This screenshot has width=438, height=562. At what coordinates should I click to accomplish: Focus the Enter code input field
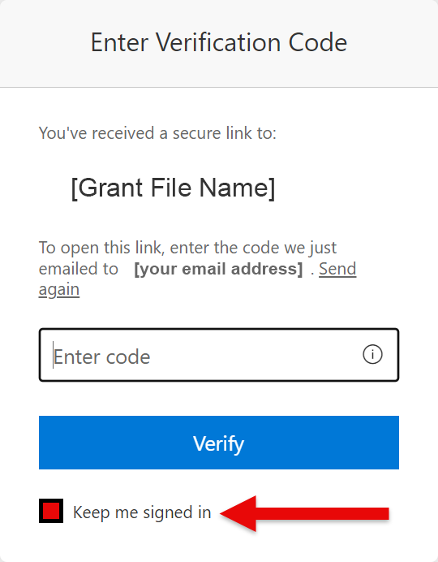(x=219, y=355)
